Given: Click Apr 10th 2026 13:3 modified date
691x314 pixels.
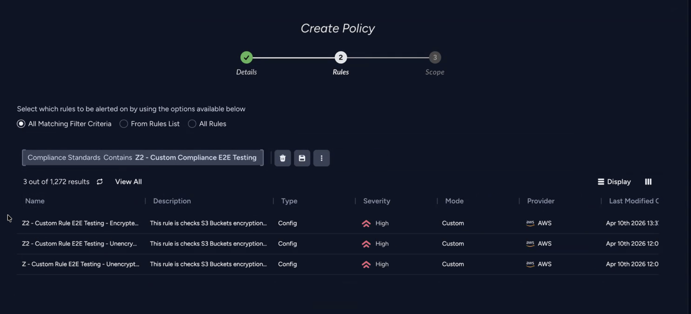Looking at the screenshot, I should point(632,223).
